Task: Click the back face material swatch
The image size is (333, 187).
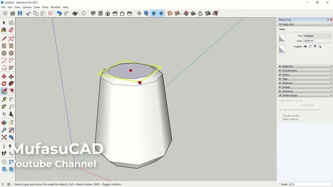Action: pos(282,50)
